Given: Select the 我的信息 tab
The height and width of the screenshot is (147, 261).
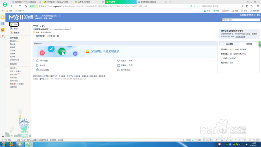Looking at the screenshot, I should click(x=249, y=44).
